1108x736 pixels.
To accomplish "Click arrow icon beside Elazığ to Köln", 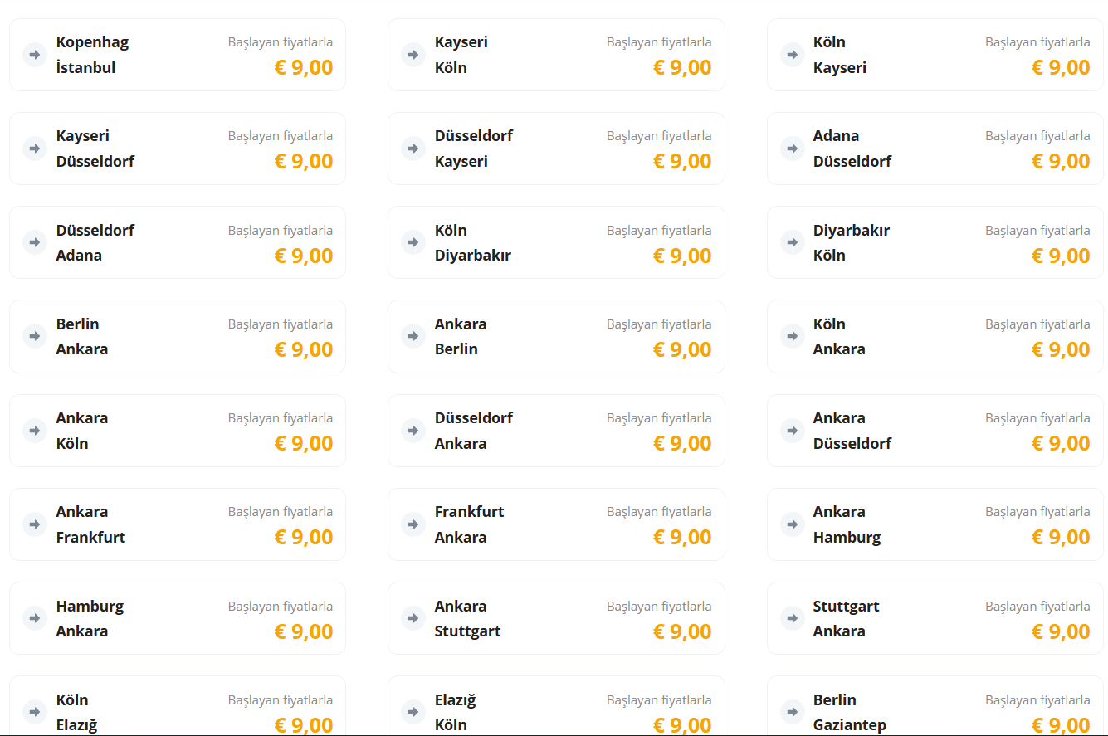I will (412, 711).
